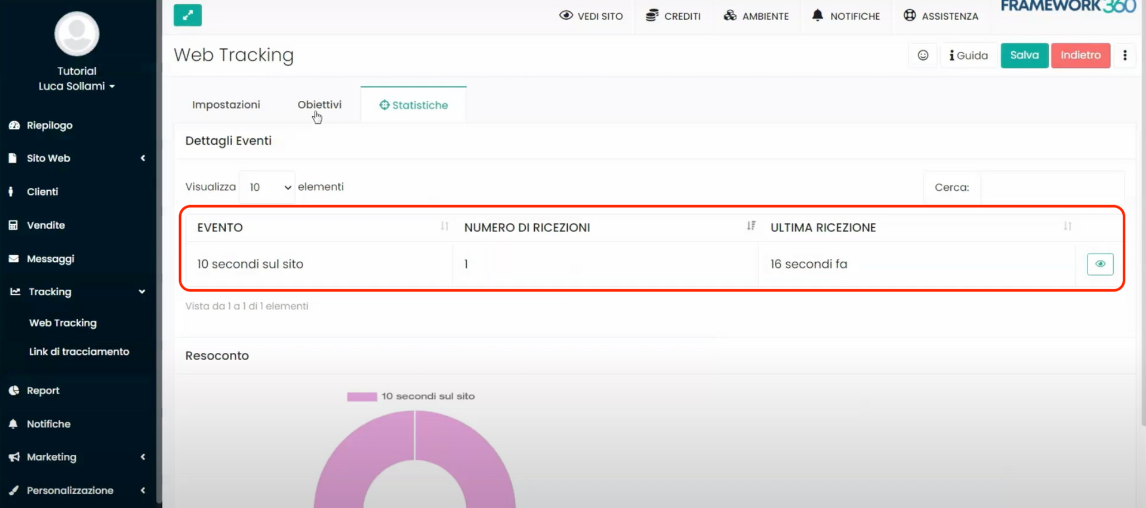Open the Ambiente environment menu
This screenshot has width=1146, height=508.
[756, 16]
